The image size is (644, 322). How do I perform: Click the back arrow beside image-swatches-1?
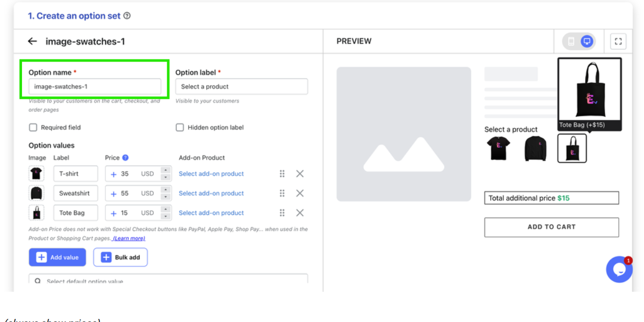point(32,41)
